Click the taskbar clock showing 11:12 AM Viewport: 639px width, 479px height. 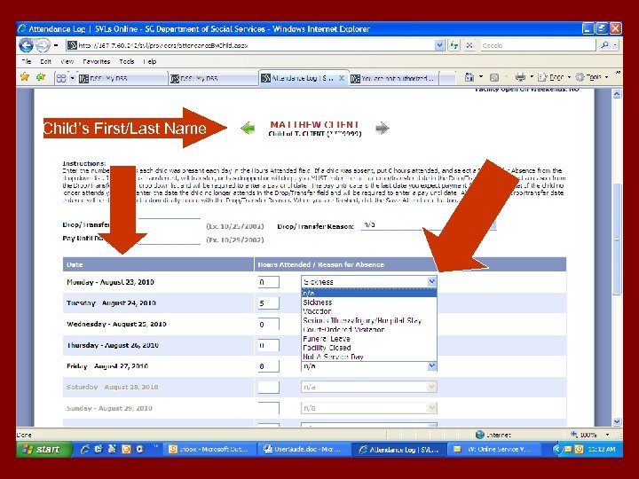[601, 449]
